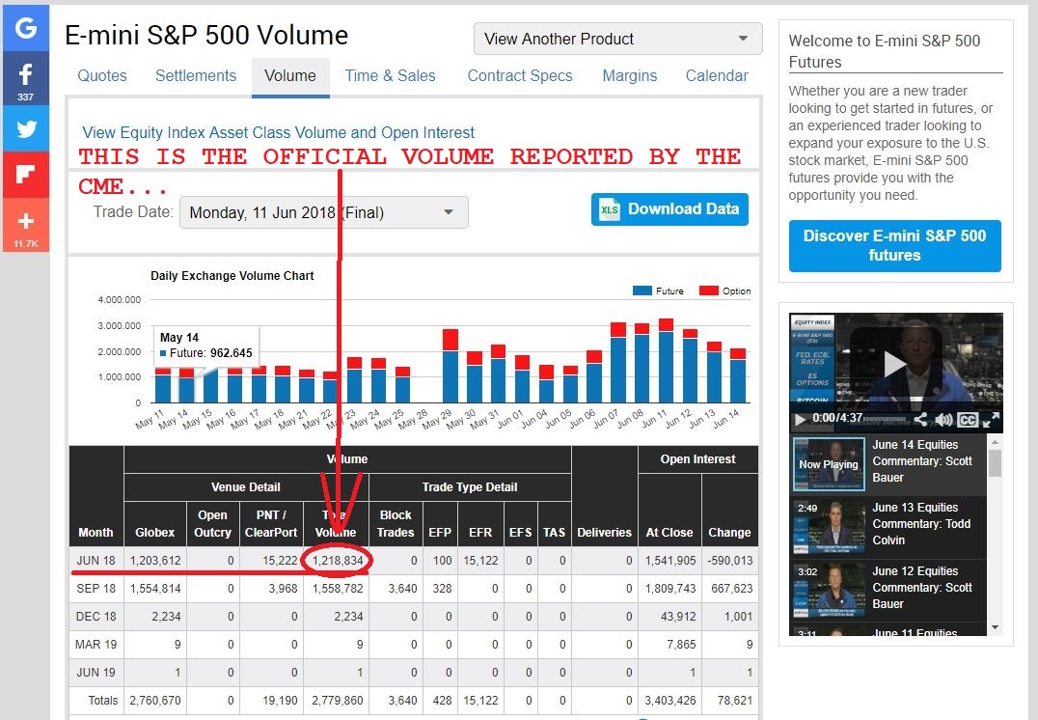Viewport: 1038px width, 720px height.
Task: Toggle closed captions CC button
Action: 968,420
